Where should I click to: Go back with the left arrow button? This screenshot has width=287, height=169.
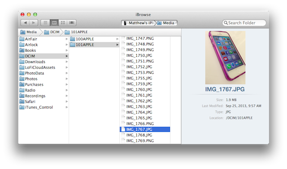pos(25,23)
